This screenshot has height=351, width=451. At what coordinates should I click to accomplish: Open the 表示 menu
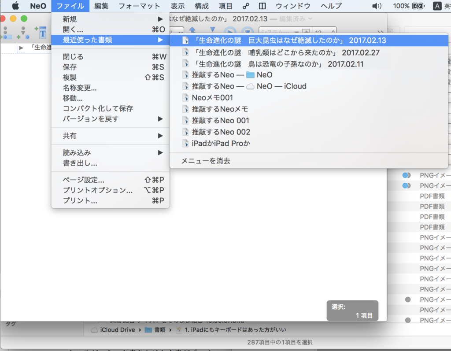(177, 6)
